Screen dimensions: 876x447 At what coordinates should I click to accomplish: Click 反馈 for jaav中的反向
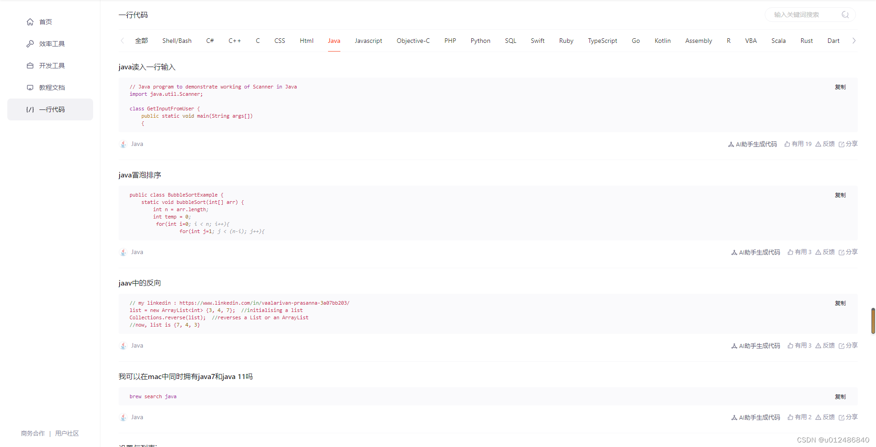point(825,346)
